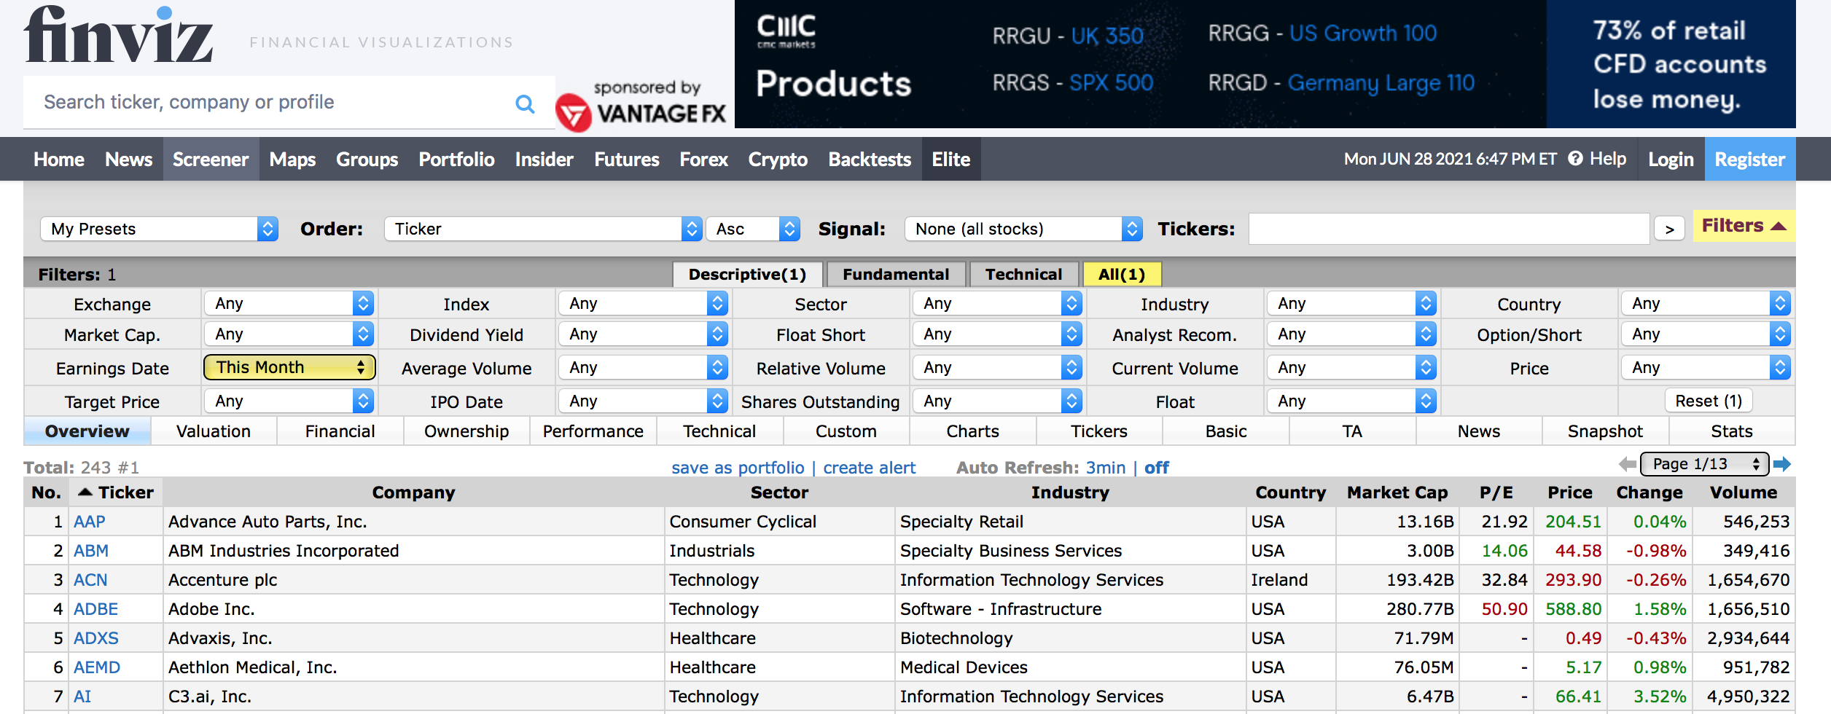Screen dimensions: 1831x714
Task: Click the search magnifier icon
Action: 525,104
